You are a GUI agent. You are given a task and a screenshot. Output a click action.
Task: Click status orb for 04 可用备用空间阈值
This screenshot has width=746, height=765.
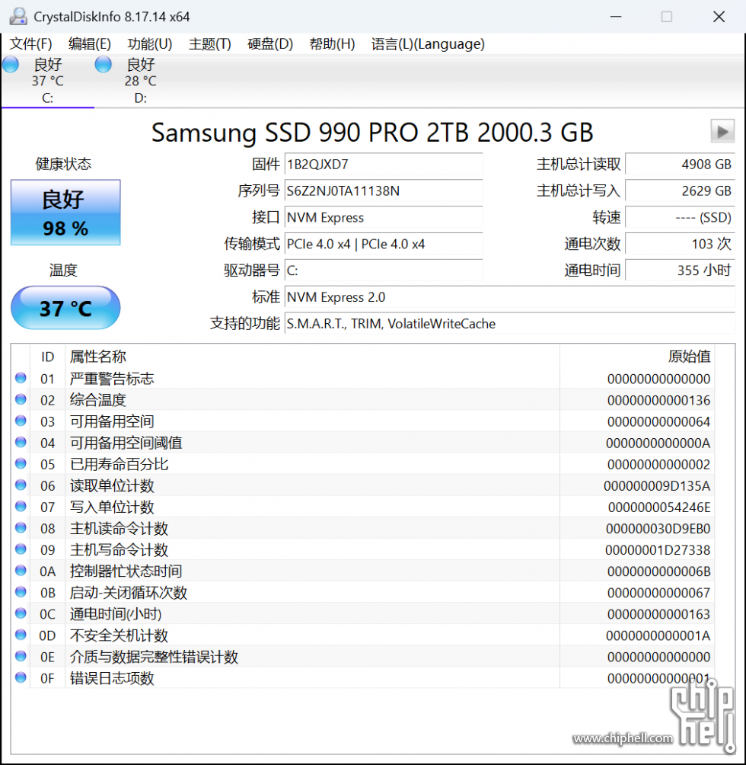pos(21,442)
